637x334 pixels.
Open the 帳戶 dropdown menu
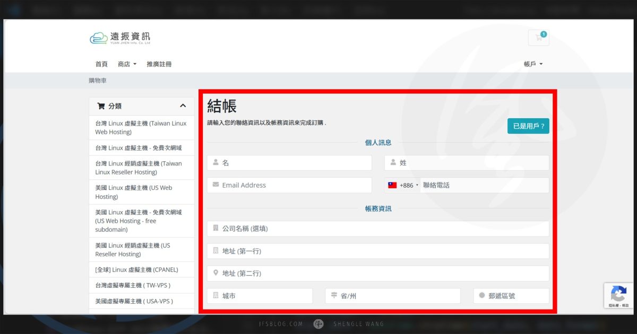point(532,64)
